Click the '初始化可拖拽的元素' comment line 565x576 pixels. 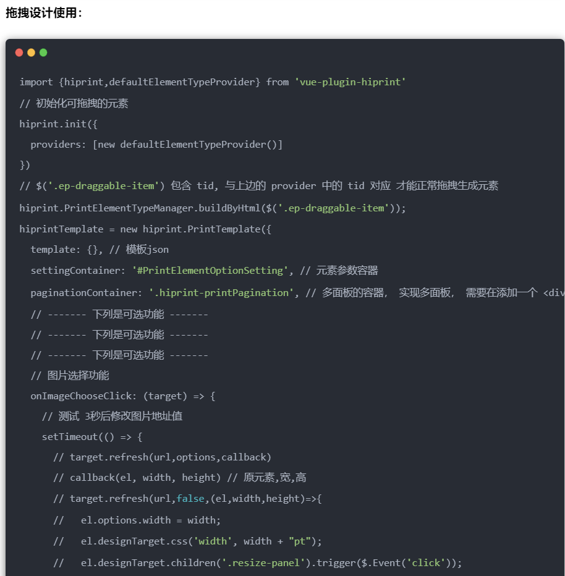tap(74, 103)
